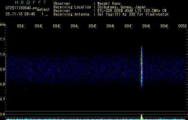Click the 1.1 frequency axis tick
This screenshot has width=188, height=120.
point(3,39)
